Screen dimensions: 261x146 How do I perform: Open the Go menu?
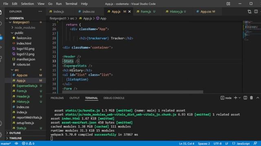[50, 4]
